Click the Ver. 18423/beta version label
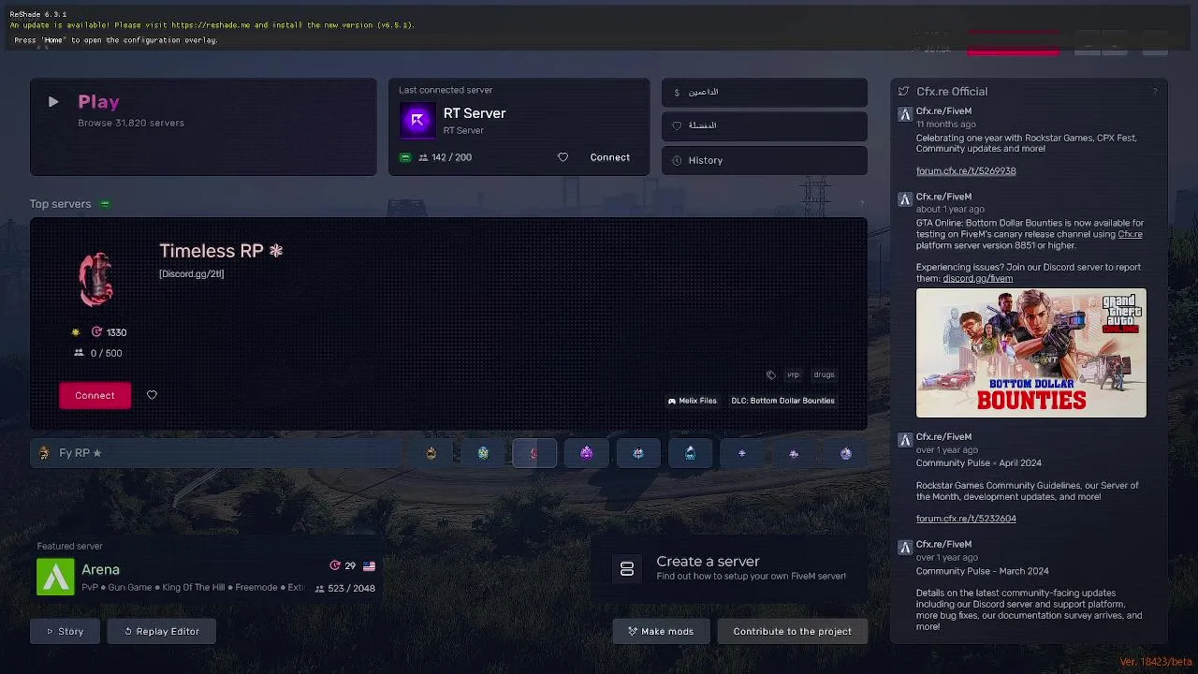Screen dimensions: 1198x674 click(1156, 662)
